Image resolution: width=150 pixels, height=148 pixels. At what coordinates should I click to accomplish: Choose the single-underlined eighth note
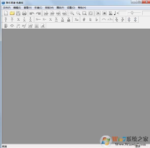coord(56,19)
